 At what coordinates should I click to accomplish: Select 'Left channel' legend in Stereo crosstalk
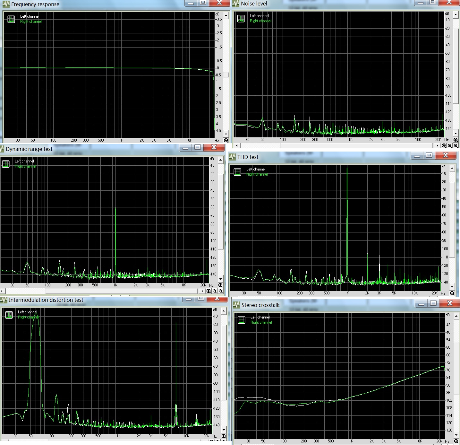pos(260,317)
